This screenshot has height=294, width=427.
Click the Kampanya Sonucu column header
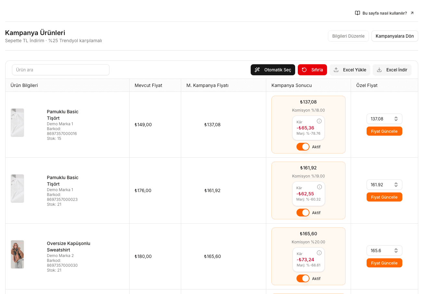[292, 85]
